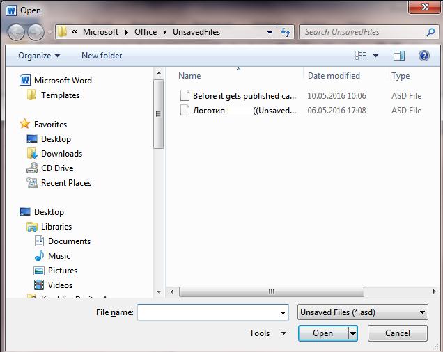443x352 pixels.
Task: Open the address bar history dropdown
Action: [x=270, y=32]
